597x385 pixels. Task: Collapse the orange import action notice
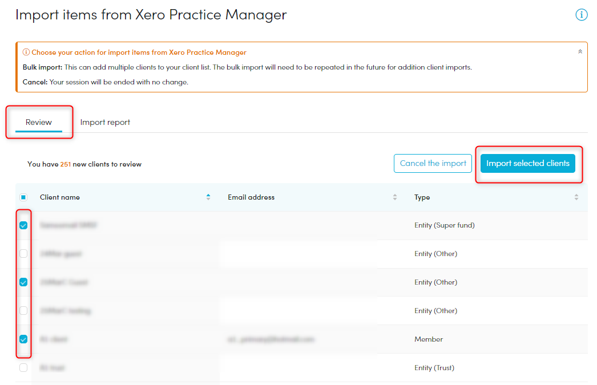[580, 52]
